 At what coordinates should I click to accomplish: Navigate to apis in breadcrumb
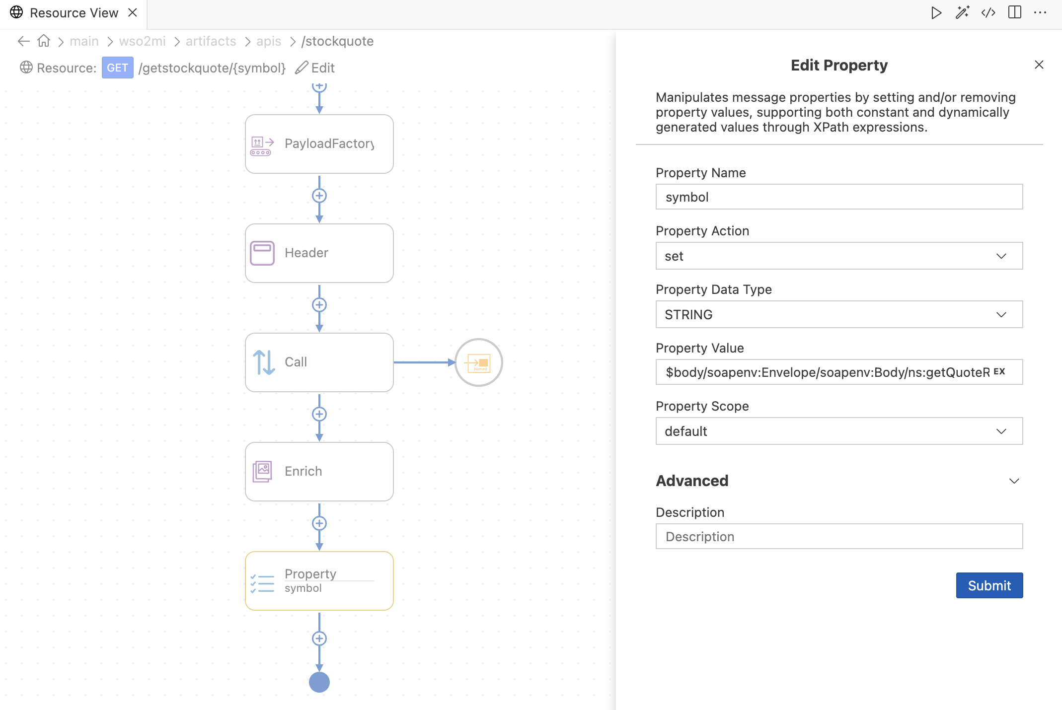pos(269,41)
